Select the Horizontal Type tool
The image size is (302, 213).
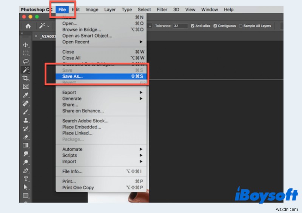(x=25, y=179)
